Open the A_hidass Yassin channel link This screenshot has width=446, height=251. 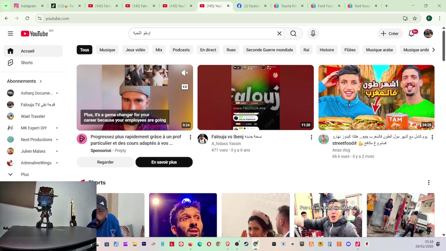point(226,144)
